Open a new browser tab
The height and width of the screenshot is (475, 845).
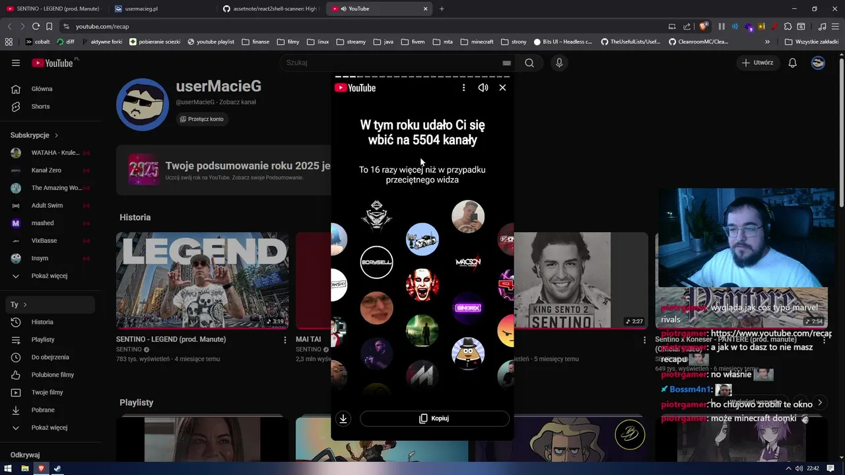click(x=442, y=9)
